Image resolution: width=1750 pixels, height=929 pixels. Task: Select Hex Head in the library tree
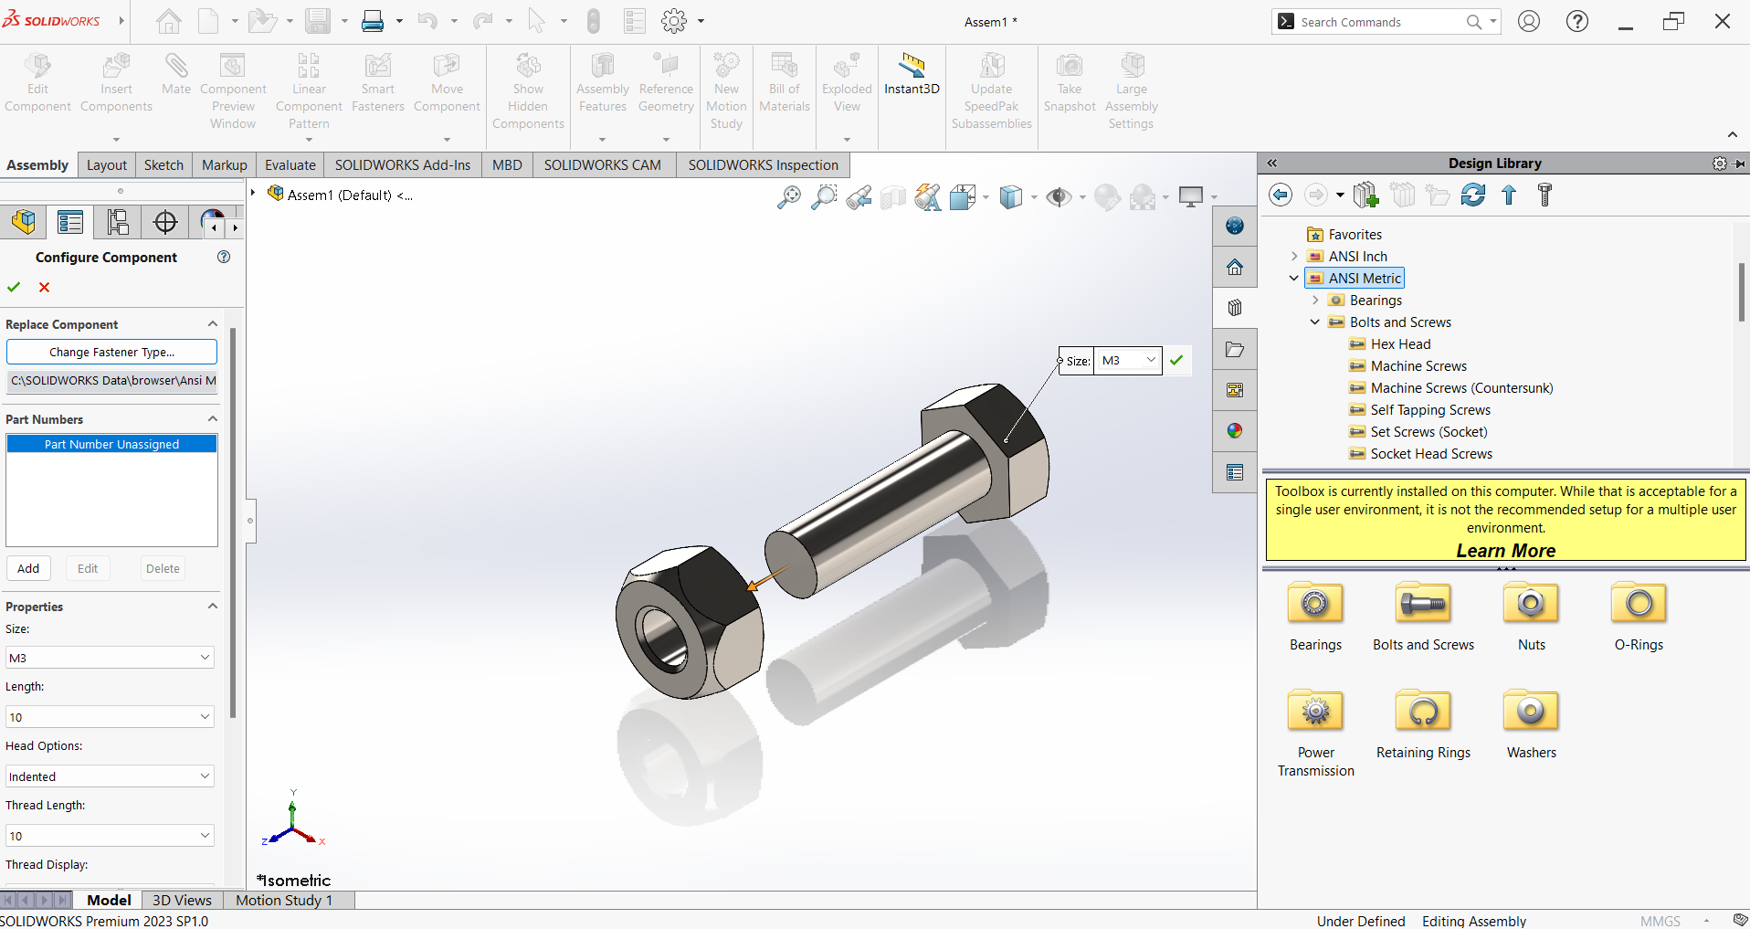click(1400, 343)
